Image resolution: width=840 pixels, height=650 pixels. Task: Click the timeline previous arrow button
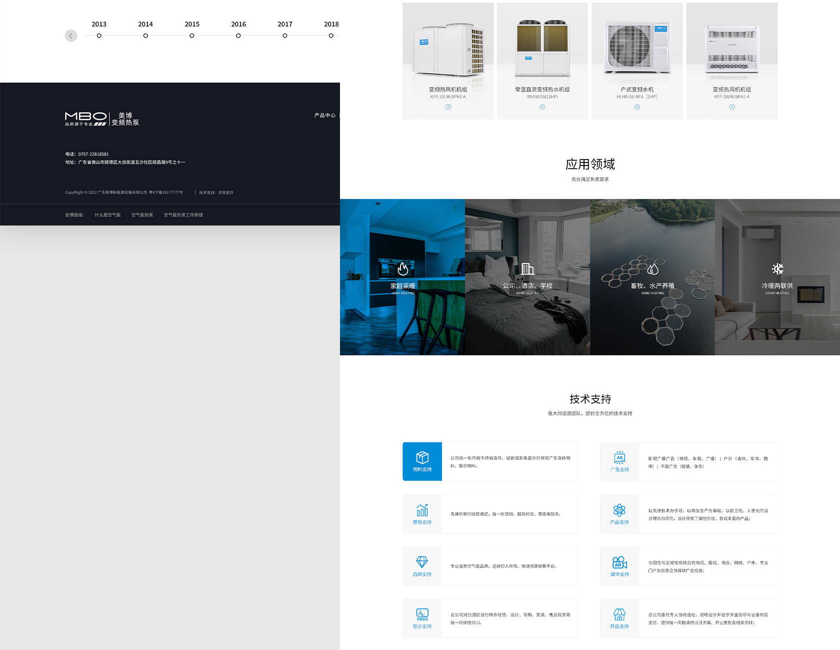[71, 35]
